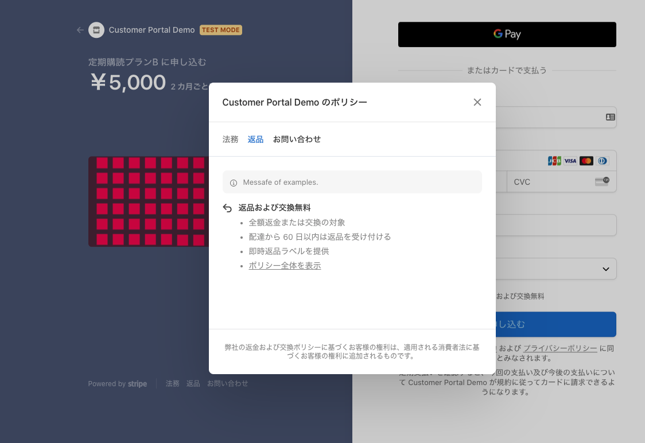This screenshot has height=443, width=645.
Task: Click the contact card icon in email field
Action: tap(610, 117)
